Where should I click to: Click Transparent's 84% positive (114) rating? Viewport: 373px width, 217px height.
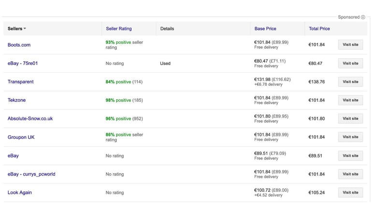coord(124,82)
